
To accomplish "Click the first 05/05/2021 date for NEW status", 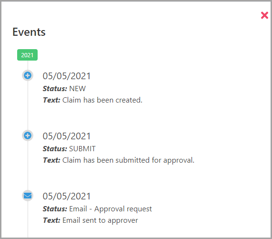I will pyautogui.click(x=67, y=76).
